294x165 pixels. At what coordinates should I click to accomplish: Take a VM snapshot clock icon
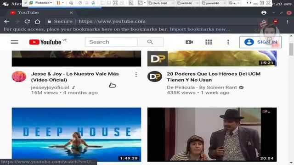80,3
